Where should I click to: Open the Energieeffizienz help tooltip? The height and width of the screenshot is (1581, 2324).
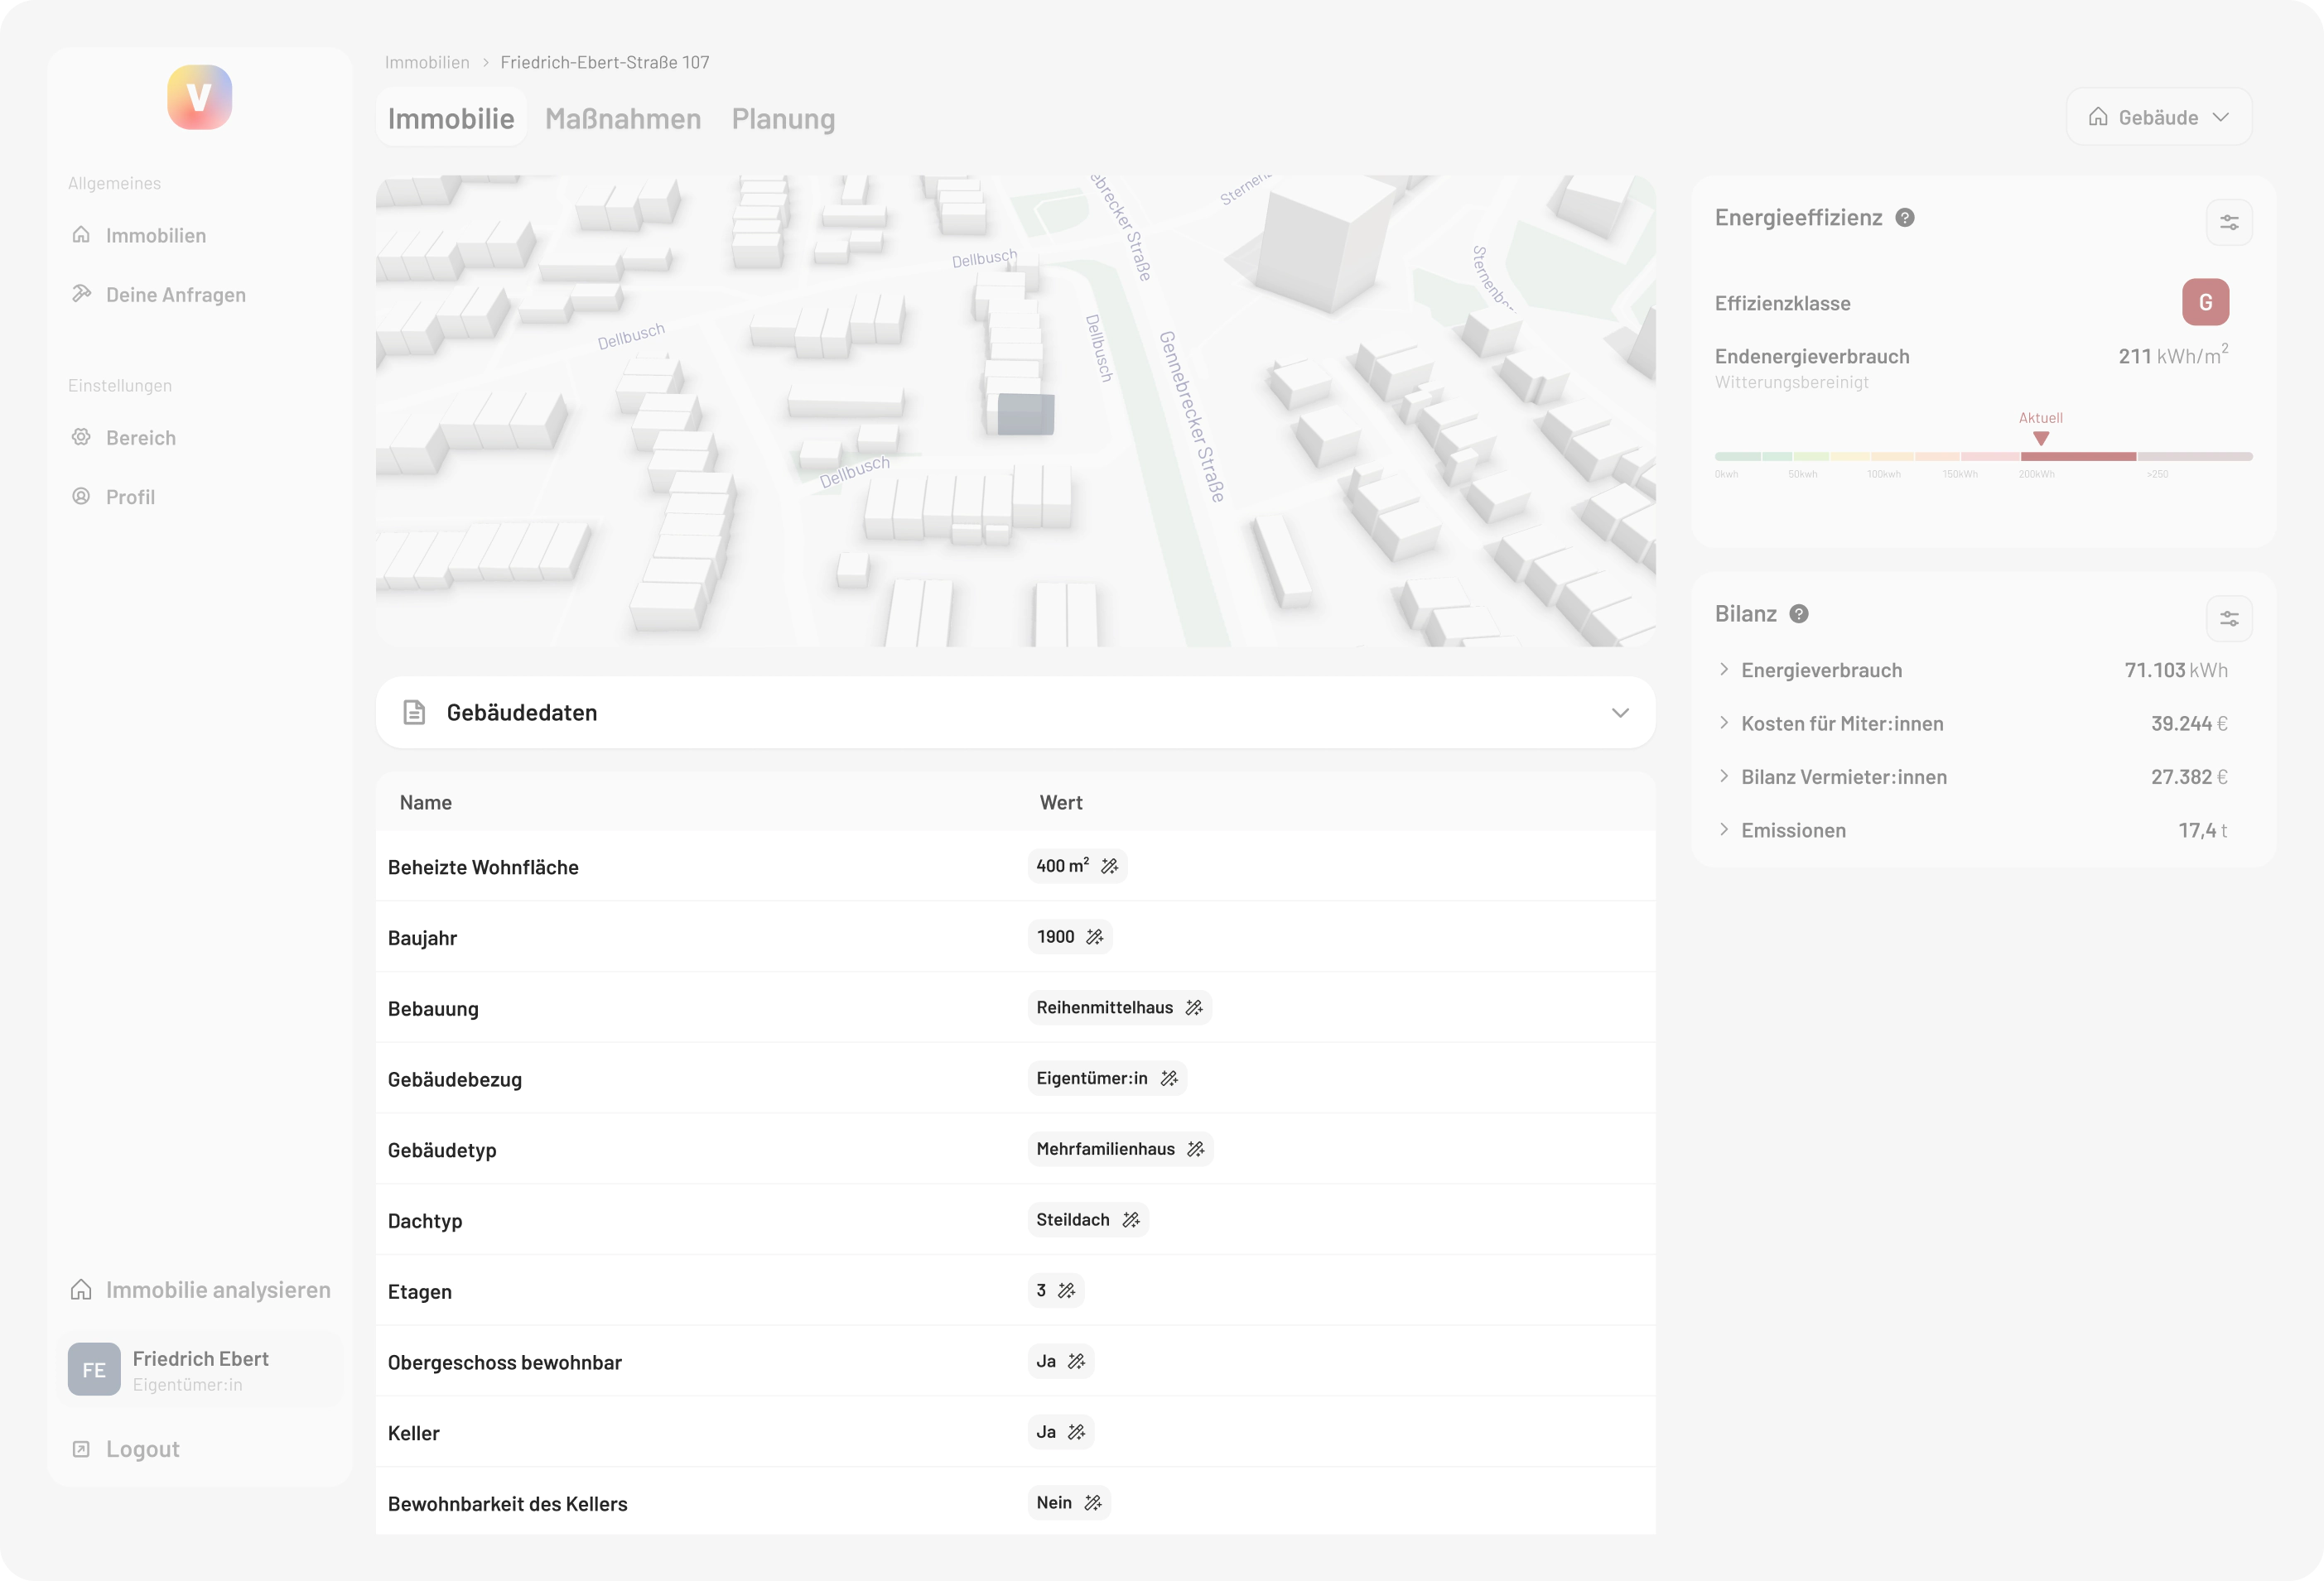(x=1904, y=217)
